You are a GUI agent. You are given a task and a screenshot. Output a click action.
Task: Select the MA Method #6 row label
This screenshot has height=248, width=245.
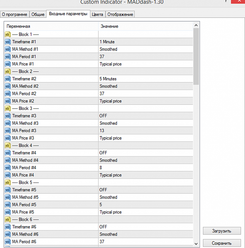[25, 234]
